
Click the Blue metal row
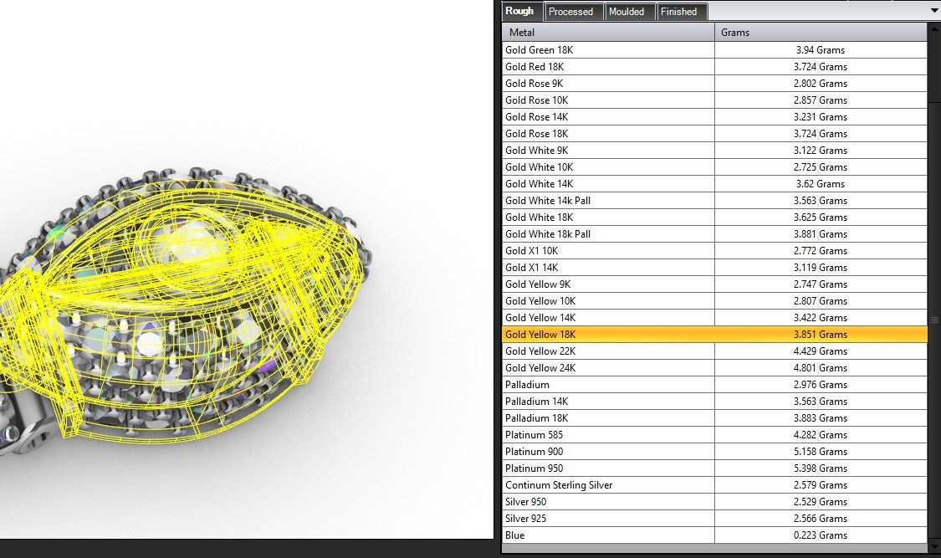click(714, 535)
